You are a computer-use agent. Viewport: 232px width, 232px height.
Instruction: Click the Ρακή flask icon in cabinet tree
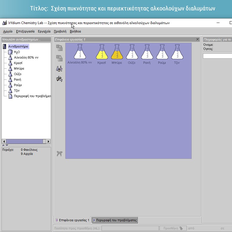[x=10, y=79]
